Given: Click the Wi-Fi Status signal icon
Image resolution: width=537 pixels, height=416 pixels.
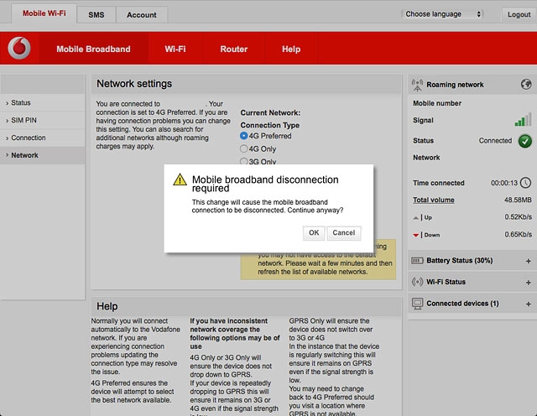Looking at the screenshot, I should 417,282.
